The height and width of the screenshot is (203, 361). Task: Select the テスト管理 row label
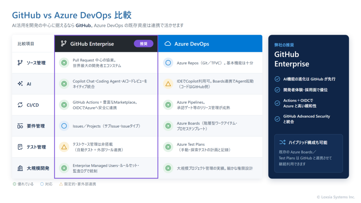36,147
